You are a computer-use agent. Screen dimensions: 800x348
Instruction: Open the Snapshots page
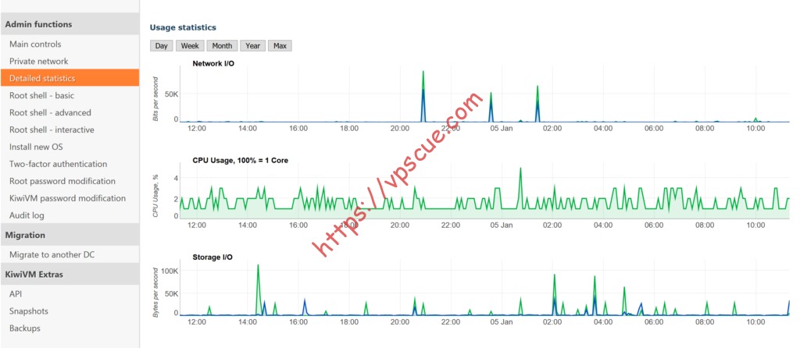point(70,311)
